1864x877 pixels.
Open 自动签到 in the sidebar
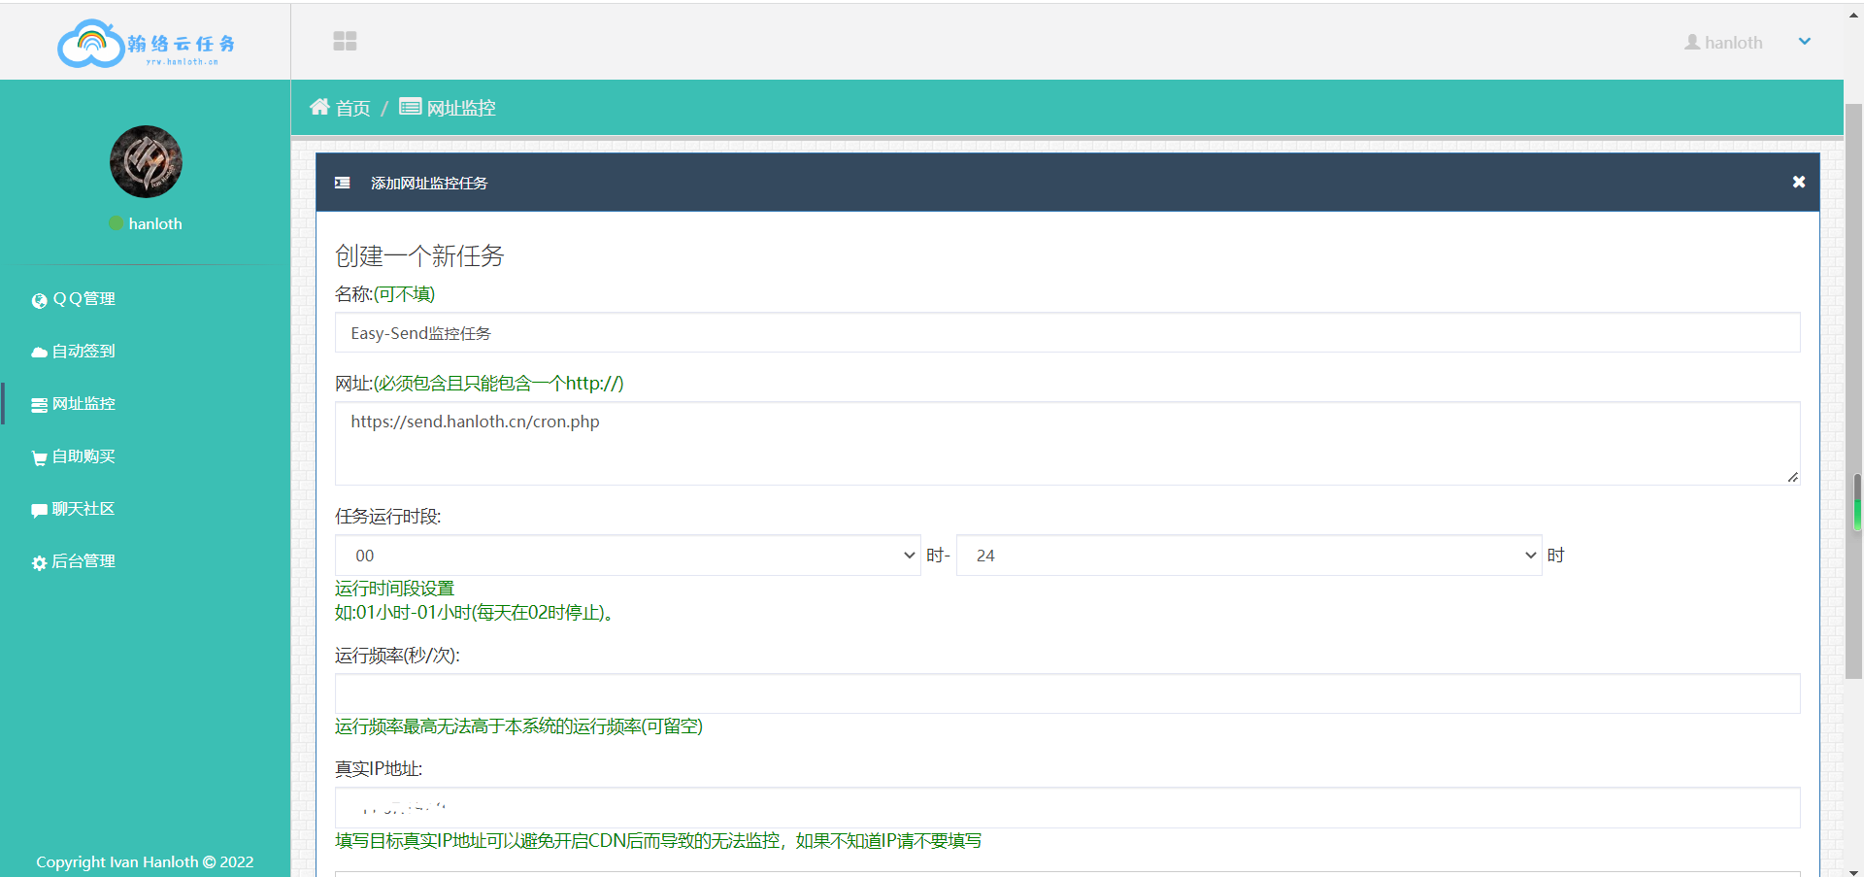[83, 352]
